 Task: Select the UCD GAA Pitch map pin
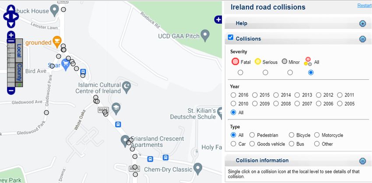coord(205,35)
